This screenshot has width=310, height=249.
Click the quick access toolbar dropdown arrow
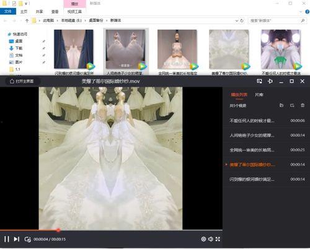pyautogui.click(x=26, y=4)
